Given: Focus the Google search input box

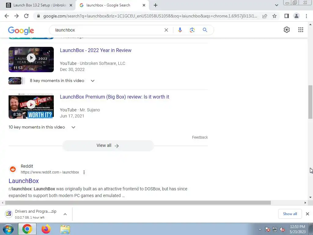Looking at the screenshot, I should [x=108, y=30].
